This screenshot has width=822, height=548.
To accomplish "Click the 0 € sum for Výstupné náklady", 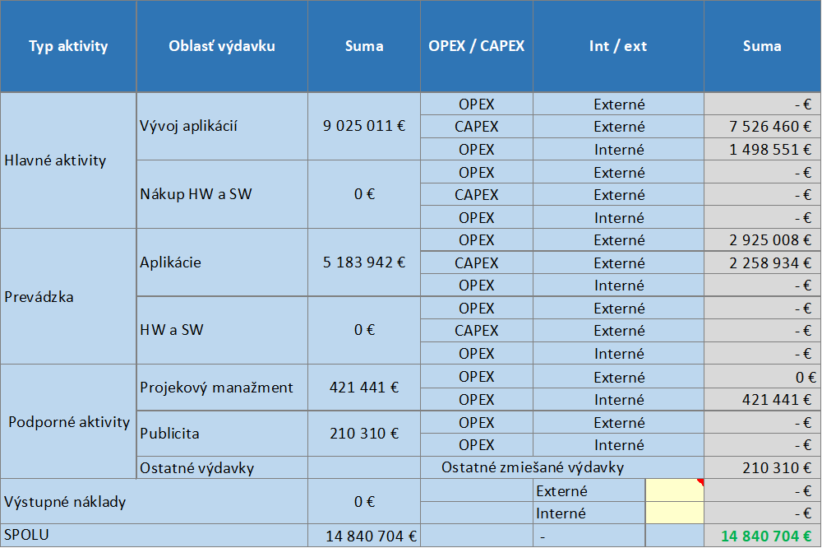I will [x=364, y=501].
